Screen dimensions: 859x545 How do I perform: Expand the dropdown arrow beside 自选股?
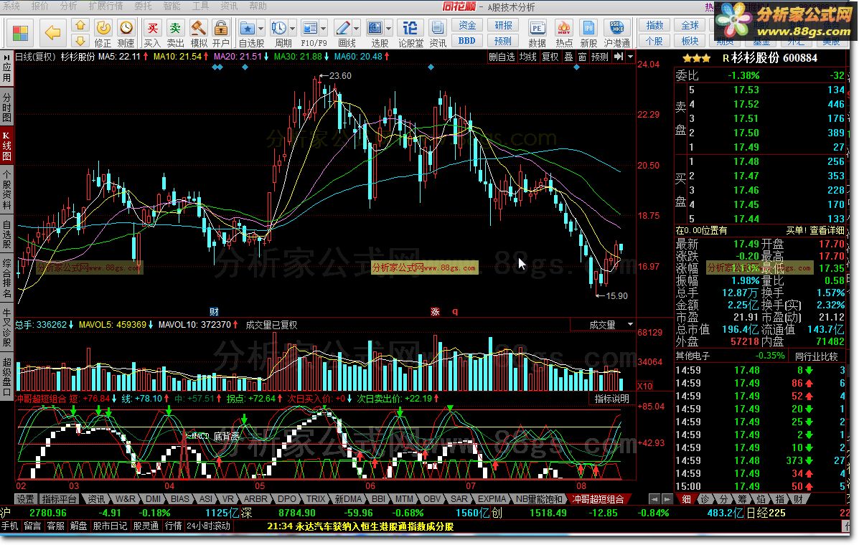[x=260, y=28]
